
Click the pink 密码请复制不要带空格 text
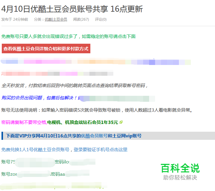click(24, 122)
